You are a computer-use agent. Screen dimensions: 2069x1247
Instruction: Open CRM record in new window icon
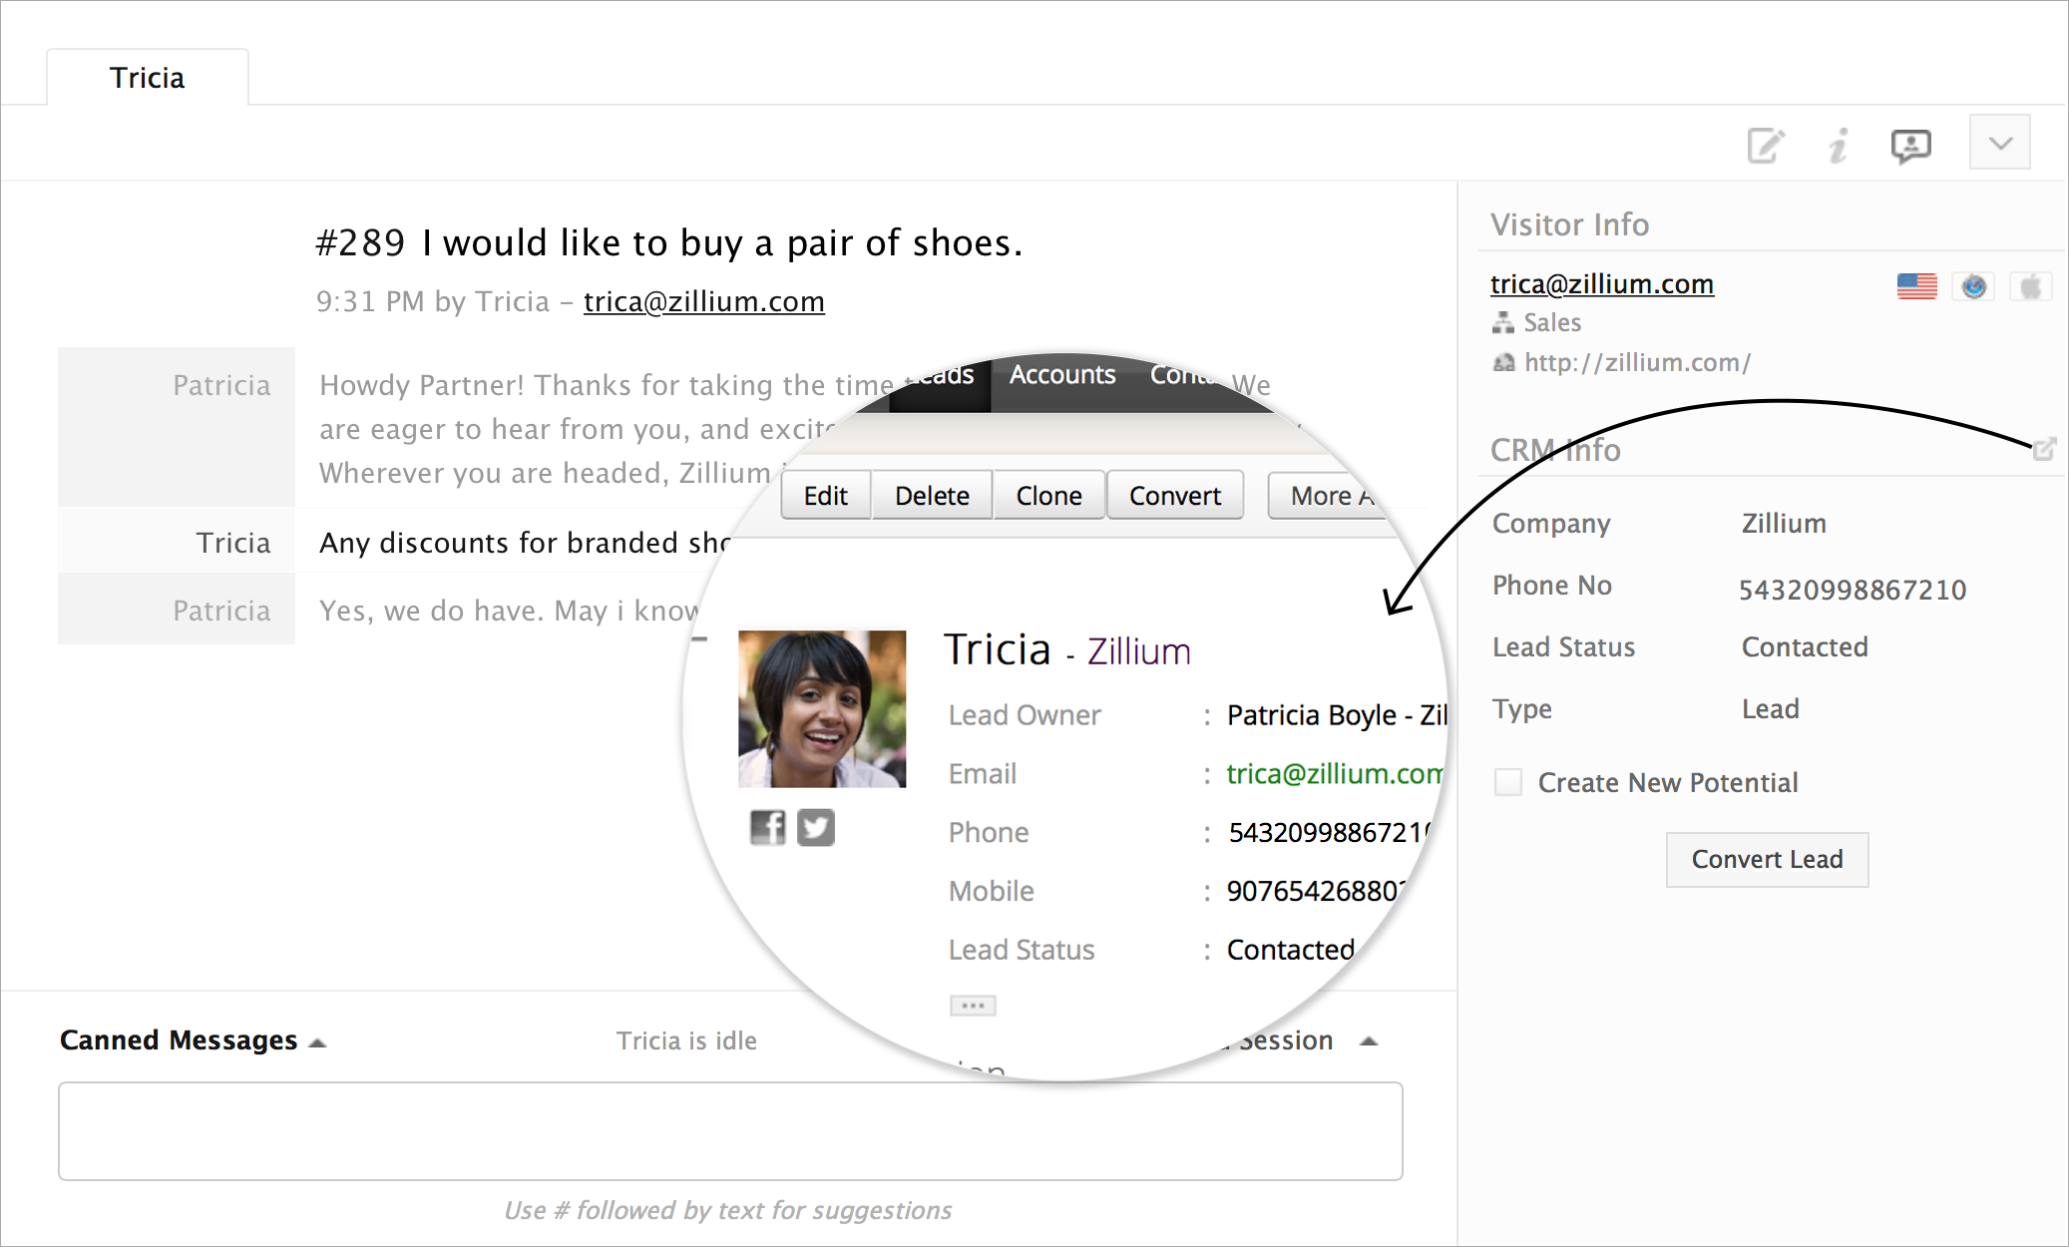tap(2043, 449)
